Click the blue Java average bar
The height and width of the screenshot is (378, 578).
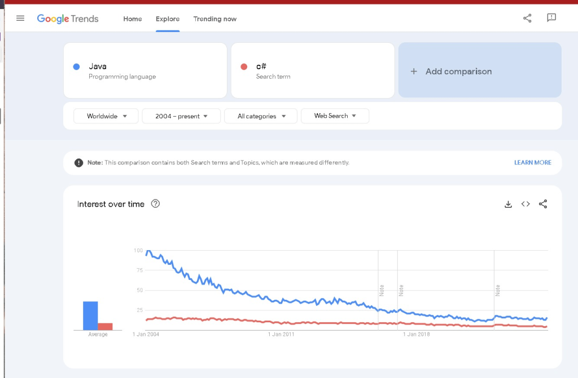click(x=90, y=316)
